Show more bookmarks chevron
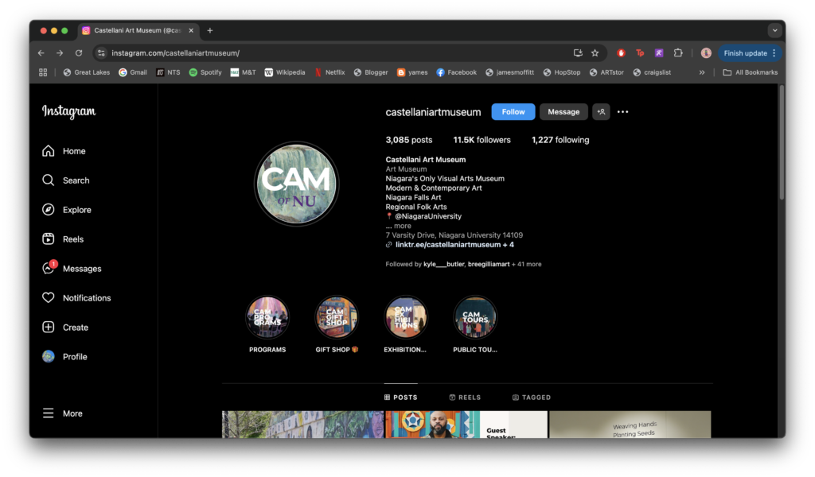The height and width of the screenshot is (477, 815). tap(702, 72)
